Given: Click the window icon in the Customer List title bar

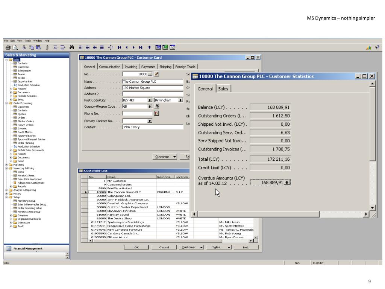Looking at the screenshot, I should 81,170.
